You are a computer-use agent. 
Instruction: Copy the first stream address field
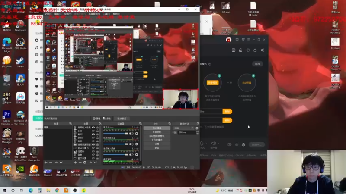(227, 112)
